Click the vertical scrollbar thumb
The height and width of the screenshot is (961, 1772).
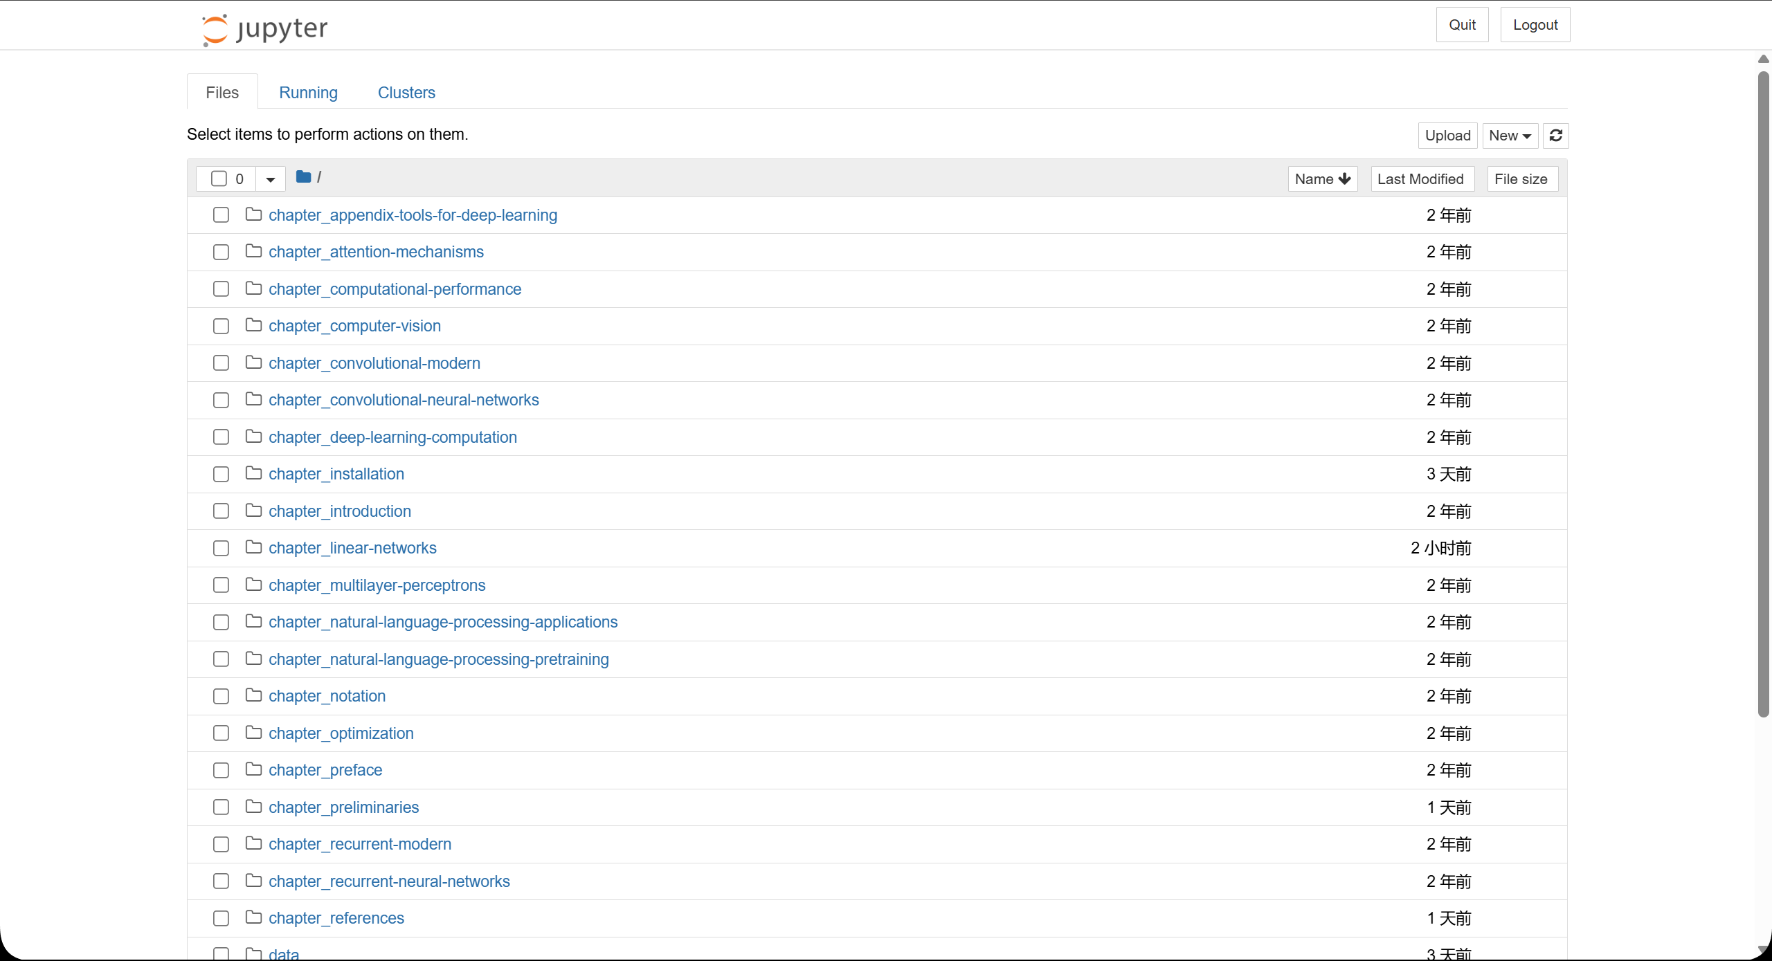click(x=1764, y=394)
